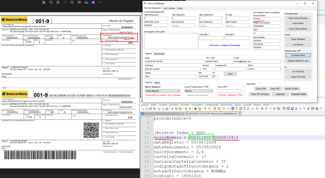Click the Incluir Boleto button
This screenshot has width=325, height=178.
[298, 23]
